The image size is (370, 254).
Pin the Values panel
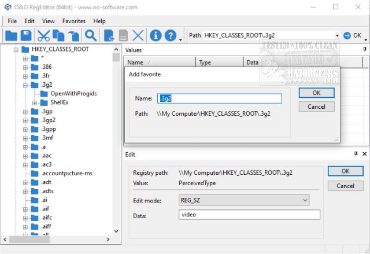tap(365, 49)
